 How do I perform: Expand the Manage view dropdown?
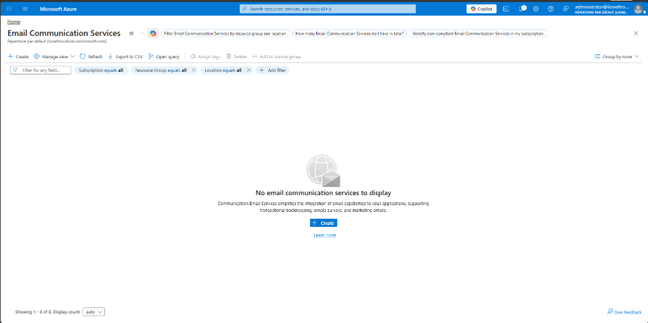click(x=54, y=57)
